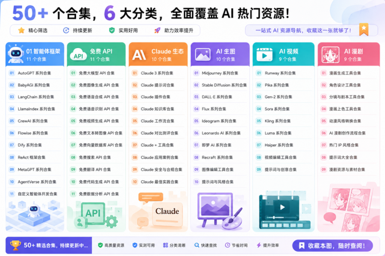The height and width of the screenshot is (256, 385).
Task: Click the blue shield icon beside 实测可用
Action: (135, 245)
